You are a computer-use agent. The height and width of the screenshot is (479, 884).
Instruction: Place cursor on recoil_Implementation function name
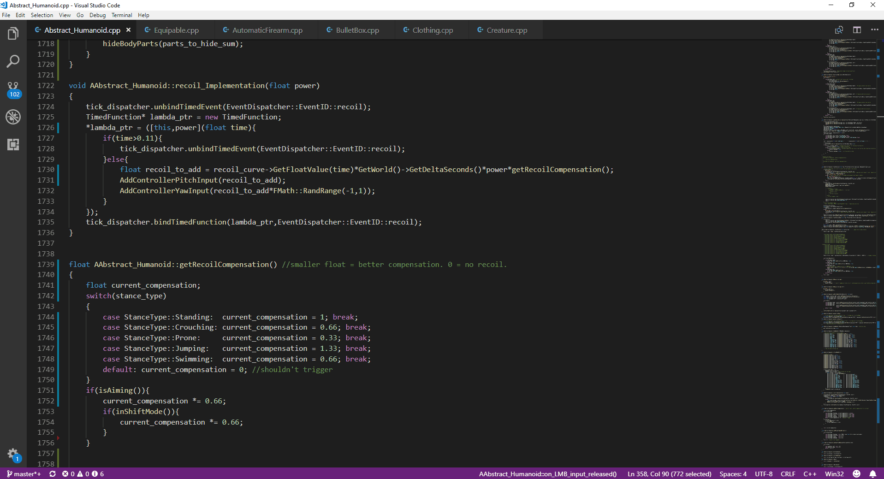point(220,85)
